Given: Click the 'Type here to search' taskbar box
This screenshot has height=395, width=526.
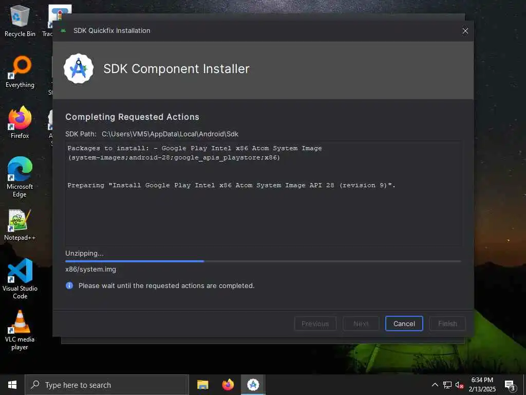Looking at the screenshot, I should [107, 385].
